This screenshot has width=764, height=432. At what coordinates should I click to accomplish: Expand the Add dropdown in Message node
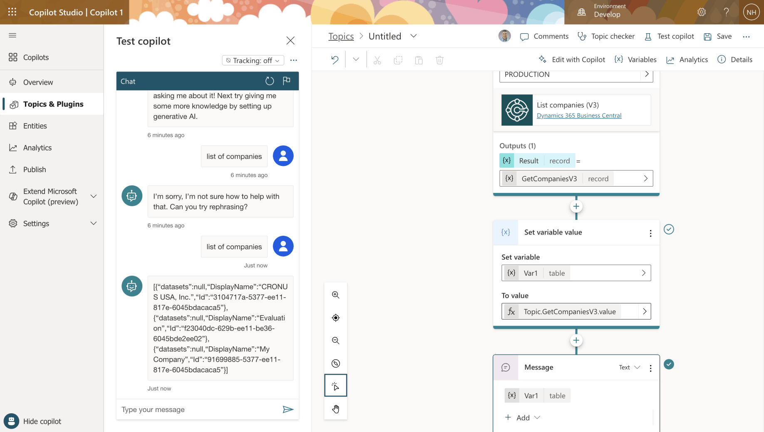[523, 417]
